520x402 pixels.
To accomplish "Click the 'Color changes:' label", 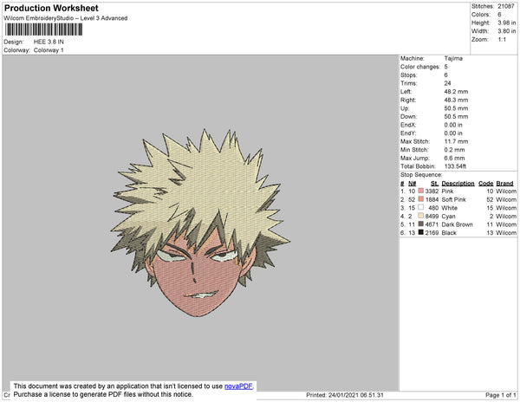I will (420, 67).
